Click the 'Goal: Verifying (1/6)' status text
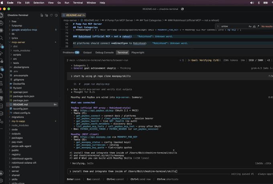This screenshot has width=273, height=184. [x=206, y=61]
